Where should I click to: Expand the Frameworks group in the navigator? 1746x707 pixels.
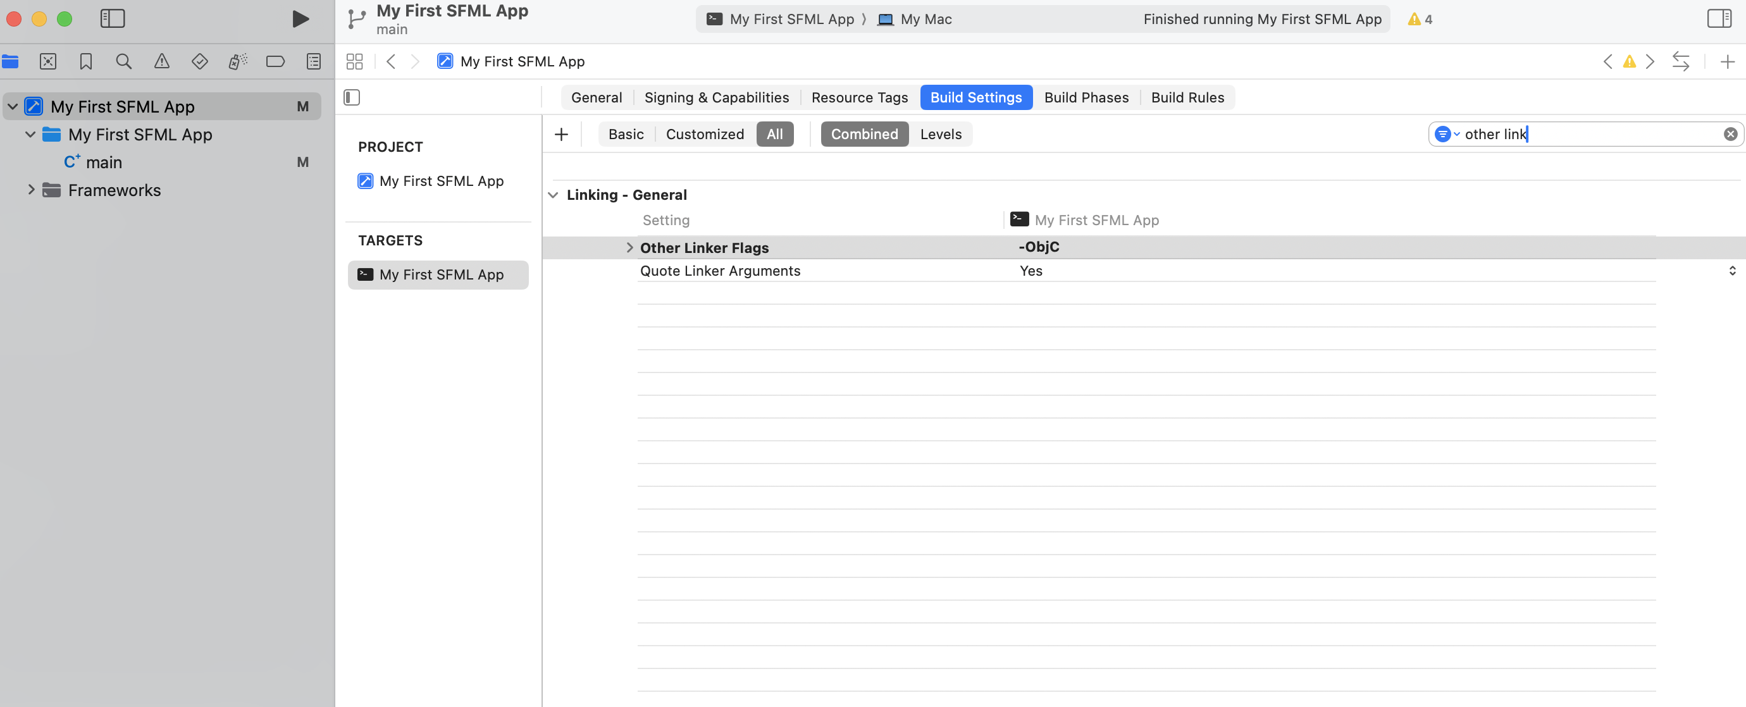pos(30,190)
